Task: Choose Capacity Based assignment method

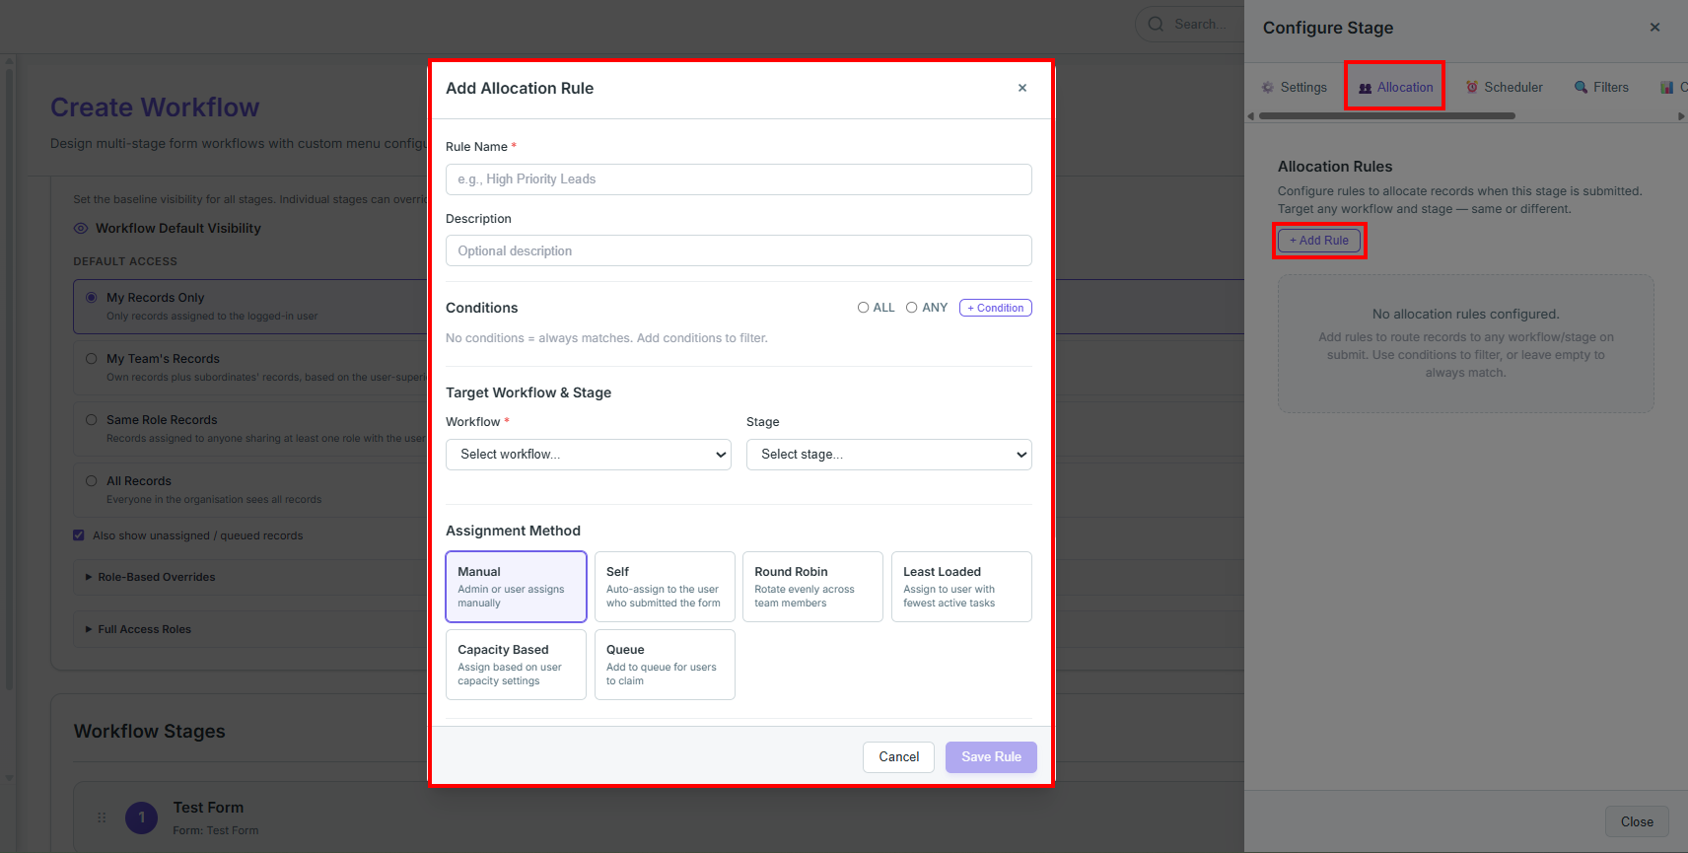Action: [x=516, y=665]
